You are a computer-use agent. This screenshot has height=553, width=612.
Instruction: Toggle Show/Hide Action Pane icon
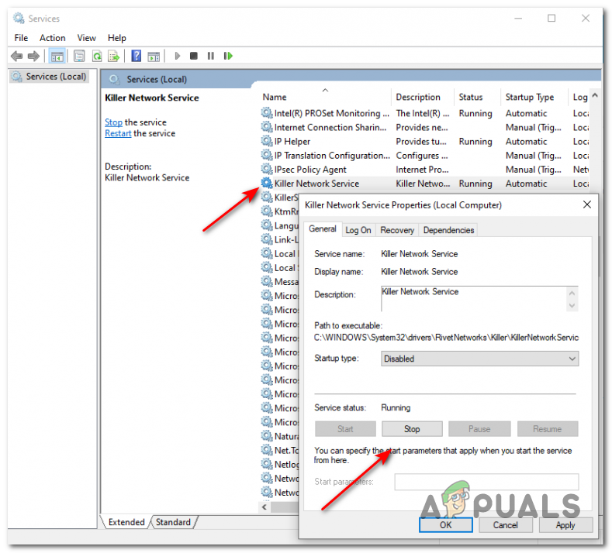(154, 57)
